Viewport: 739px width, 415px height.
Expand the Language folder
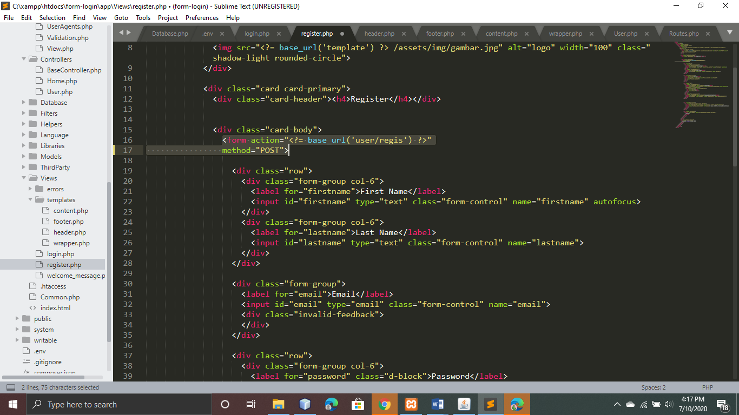pyautogui.click(x=24, y=135)
